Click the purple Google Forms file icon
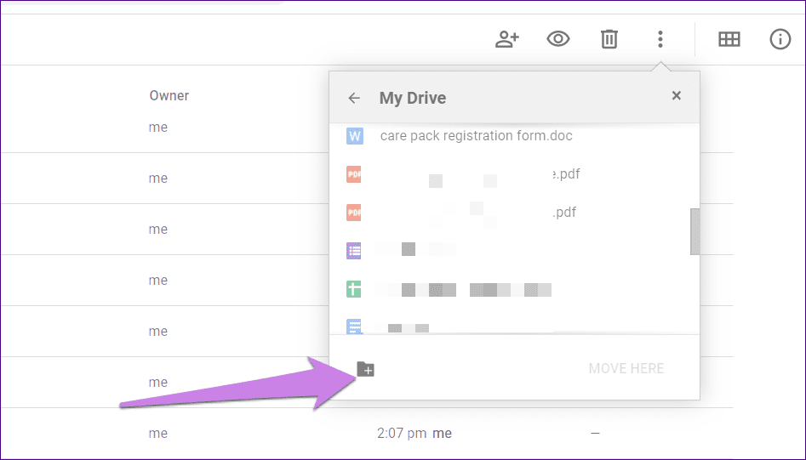Screen dimensions: 806x460 pyautogui.click(x=354, y=250)
